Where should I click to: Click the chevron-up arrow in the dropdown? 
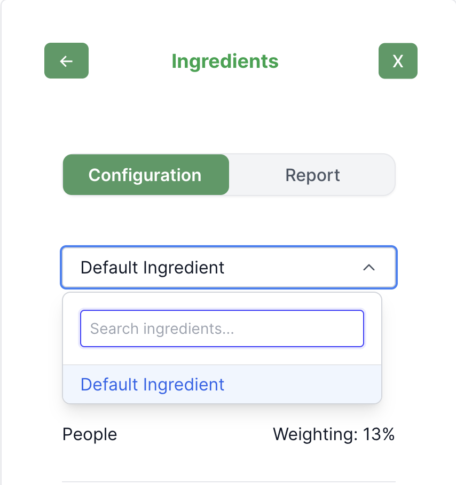368,268
